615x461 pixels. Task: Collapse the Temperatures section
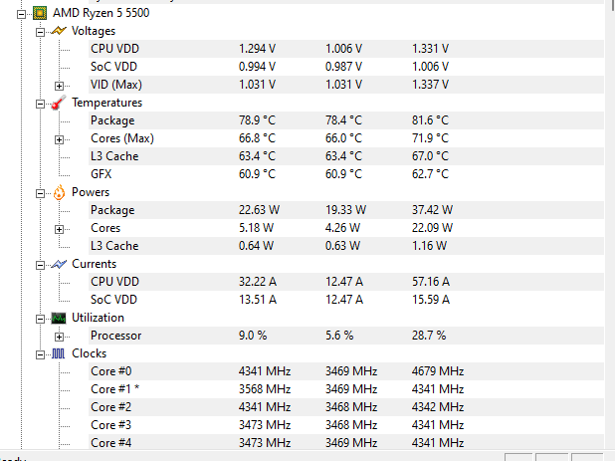(40, 103)
